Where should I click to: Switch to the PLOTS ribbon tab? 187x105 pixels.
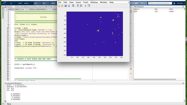(x=12, y=3)
